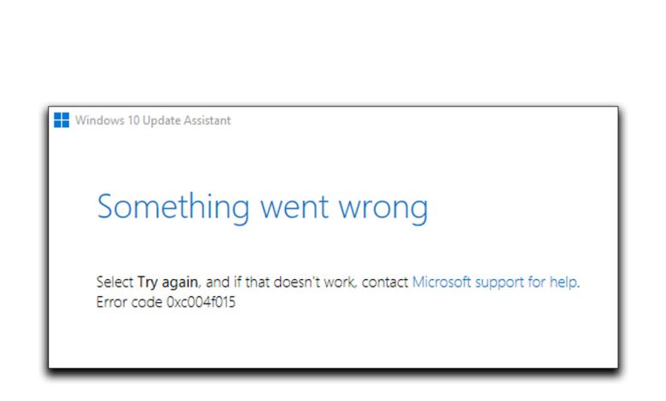The height and width of the screenshot is (401, 666).
Task: Click the word Assistant in the title
Action: [206, 120]
